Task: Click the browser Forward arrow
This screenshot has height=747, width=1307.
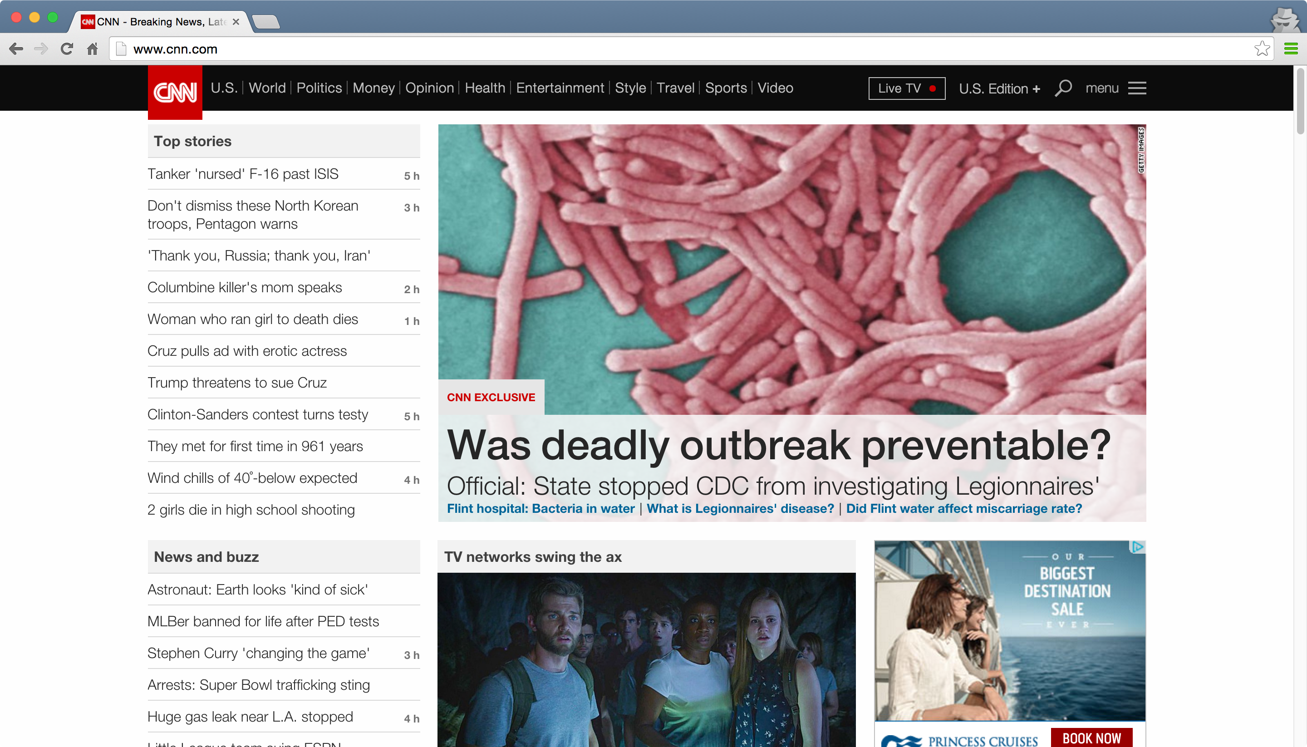Action: (41, 49)
